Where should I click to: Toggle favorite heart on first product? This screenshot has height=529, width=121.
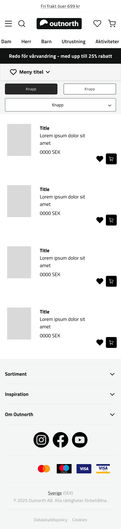click(100, 159)
